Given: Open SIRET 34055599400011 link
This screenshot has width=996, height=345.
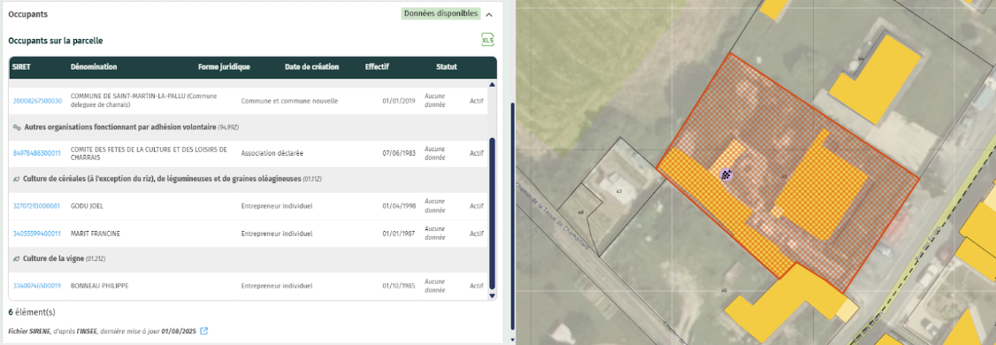Looking at the screenshot, I should tap(37, 234).
